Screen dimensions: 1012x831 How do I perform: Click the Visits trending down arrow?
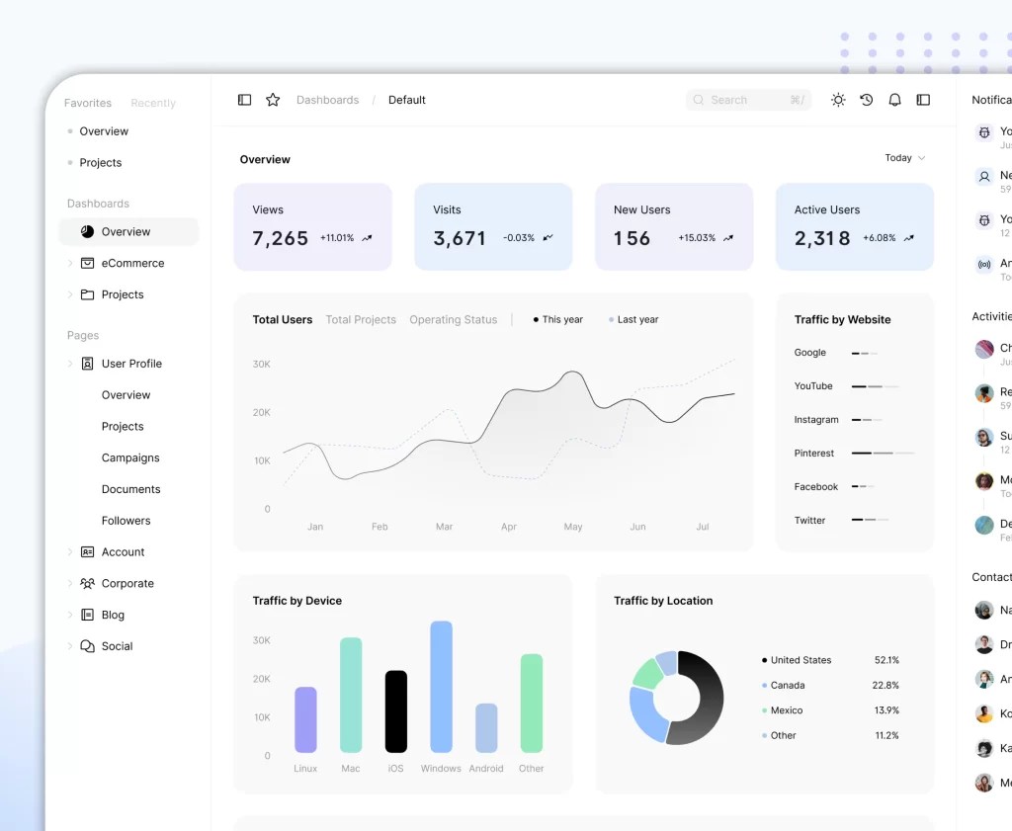coord(548,238)
